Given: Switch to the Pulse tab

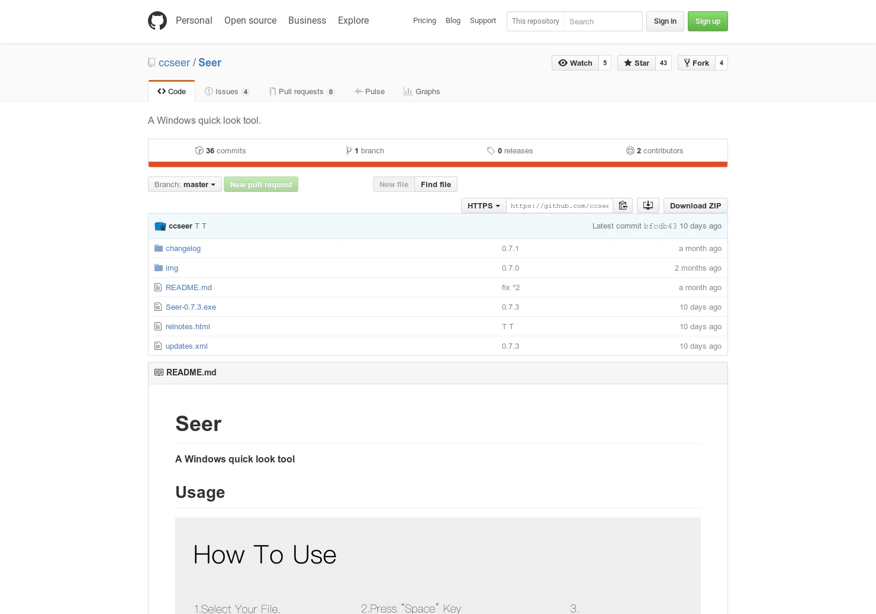Looking at the screenshot, I should coord(369,91).
